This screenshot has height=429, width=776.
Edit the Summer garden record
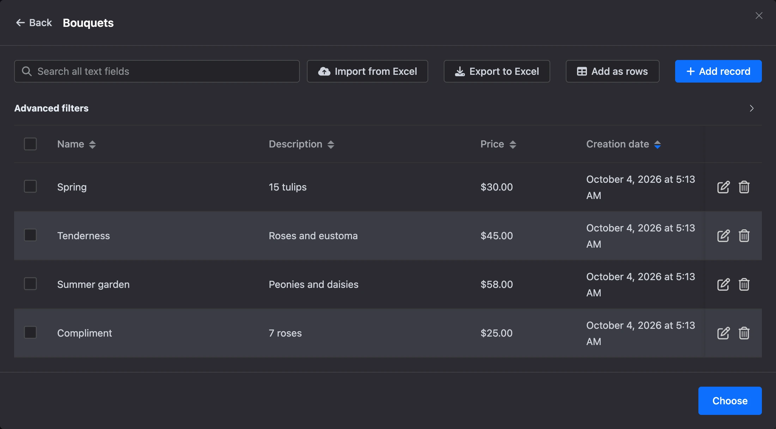(723, 284)
